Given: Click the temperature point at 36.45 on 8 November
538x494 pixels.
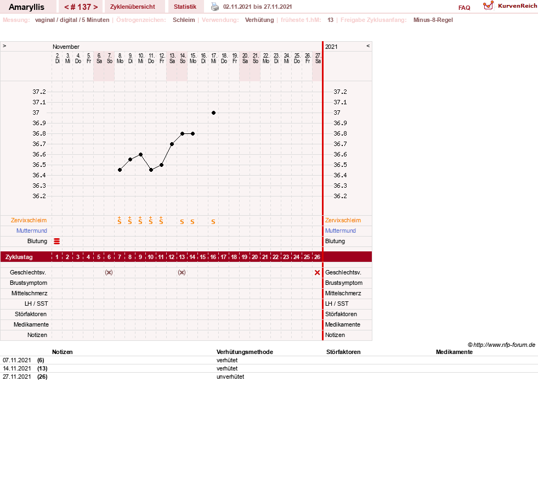Looking at the screenshot, I should (x=120, y=170).
